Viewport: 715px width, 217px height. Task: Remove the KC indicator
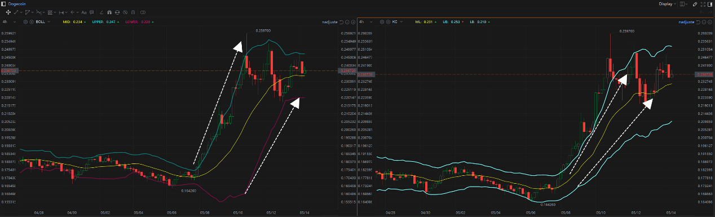388,22
